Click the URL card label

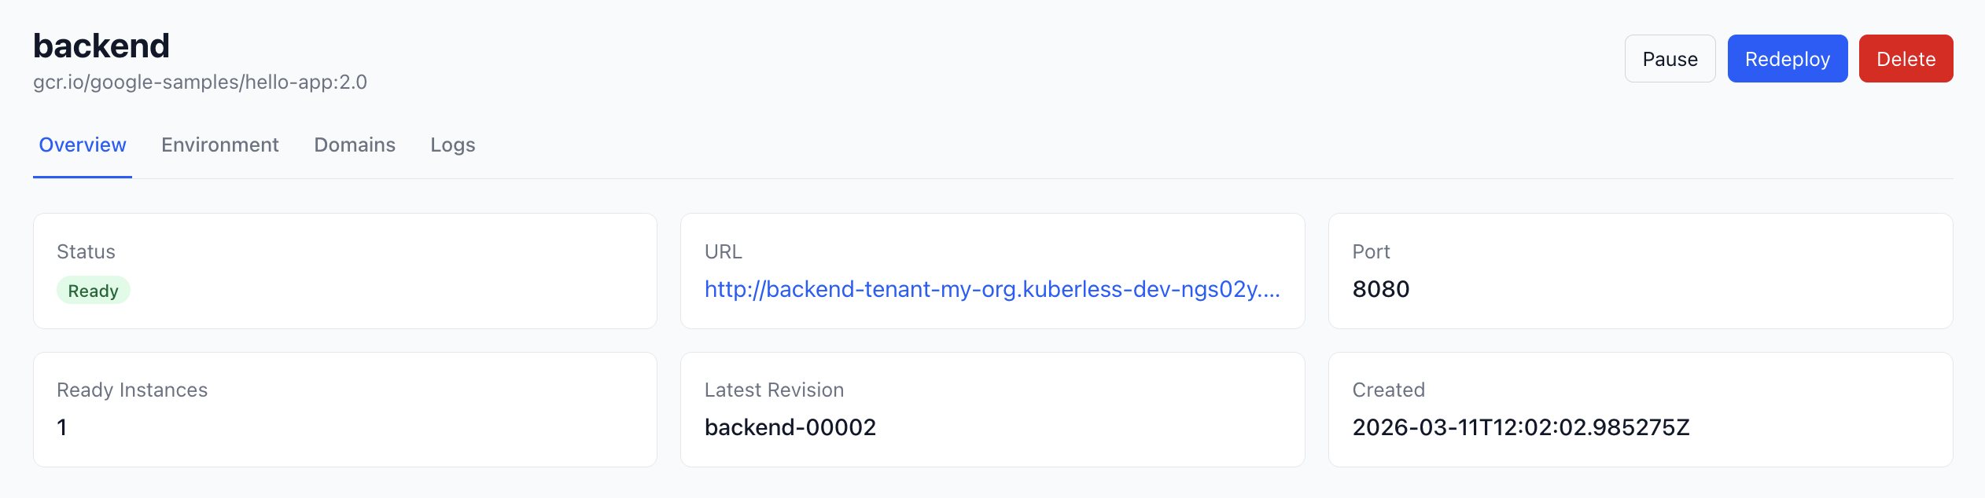click(x=723, y=252)
